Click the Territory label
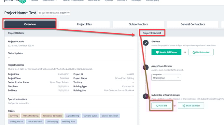Image resolution: width=224 pixels, height=125 pixels. click(x=77, y=82)
